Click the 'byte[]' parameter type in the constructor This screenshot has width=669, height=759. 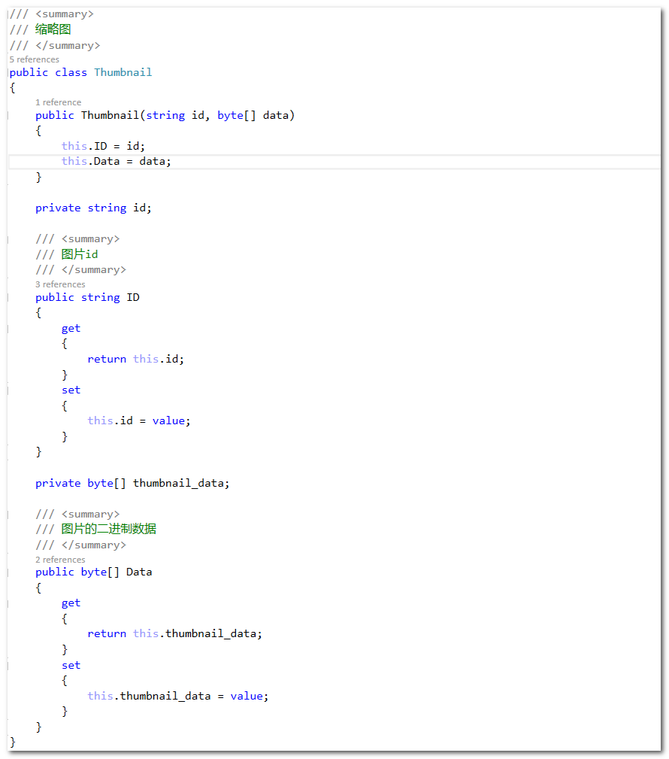(236, 115)
